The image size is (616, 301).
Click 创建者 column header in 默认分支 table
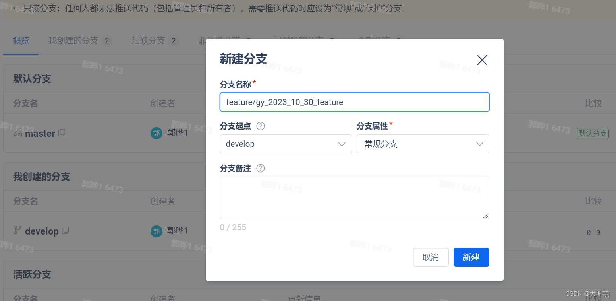tap(163, 103)
